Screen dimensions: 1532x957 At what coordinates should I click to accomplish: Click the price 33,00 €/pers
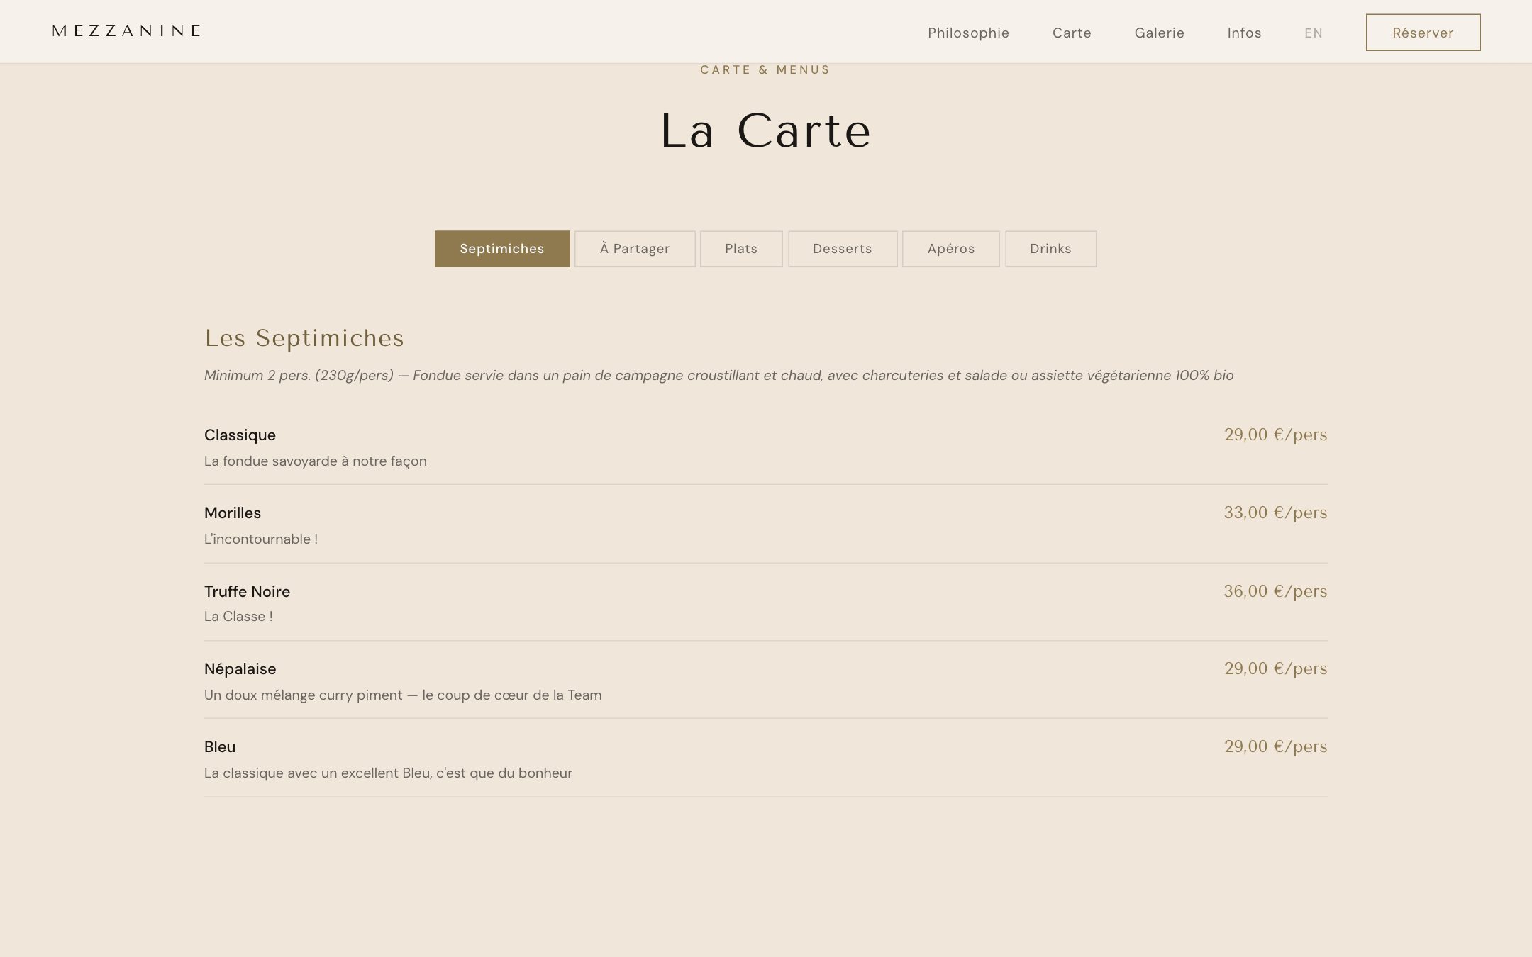click(x=1275, y=513)
